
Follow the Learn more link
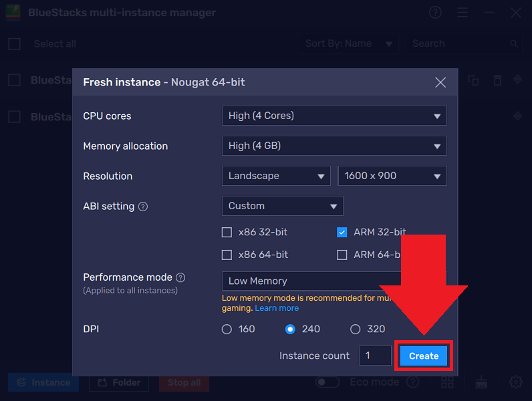pyautogui.click(x=277, y=308)
